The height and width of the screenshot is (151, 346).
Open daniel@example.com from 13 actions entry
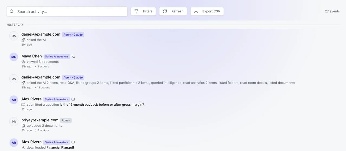click(41, 77)
